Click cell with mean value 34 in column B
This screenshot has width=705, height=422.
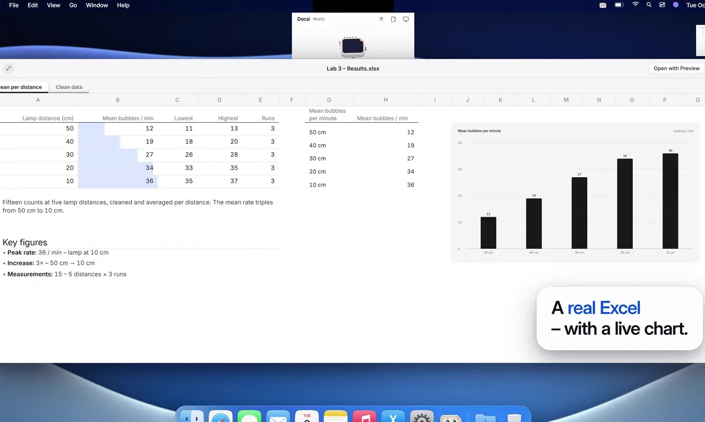(x=118, y=168)
